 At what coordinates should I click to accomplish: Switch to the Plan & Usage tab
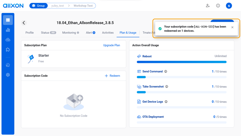click(x=128, y=33)
